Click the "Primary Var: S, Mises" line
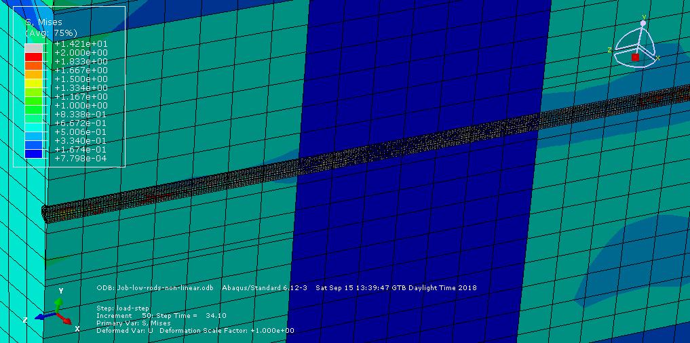The width and height of the screenshot is (690, 343). pyautogui.click(x=134, y=323)
